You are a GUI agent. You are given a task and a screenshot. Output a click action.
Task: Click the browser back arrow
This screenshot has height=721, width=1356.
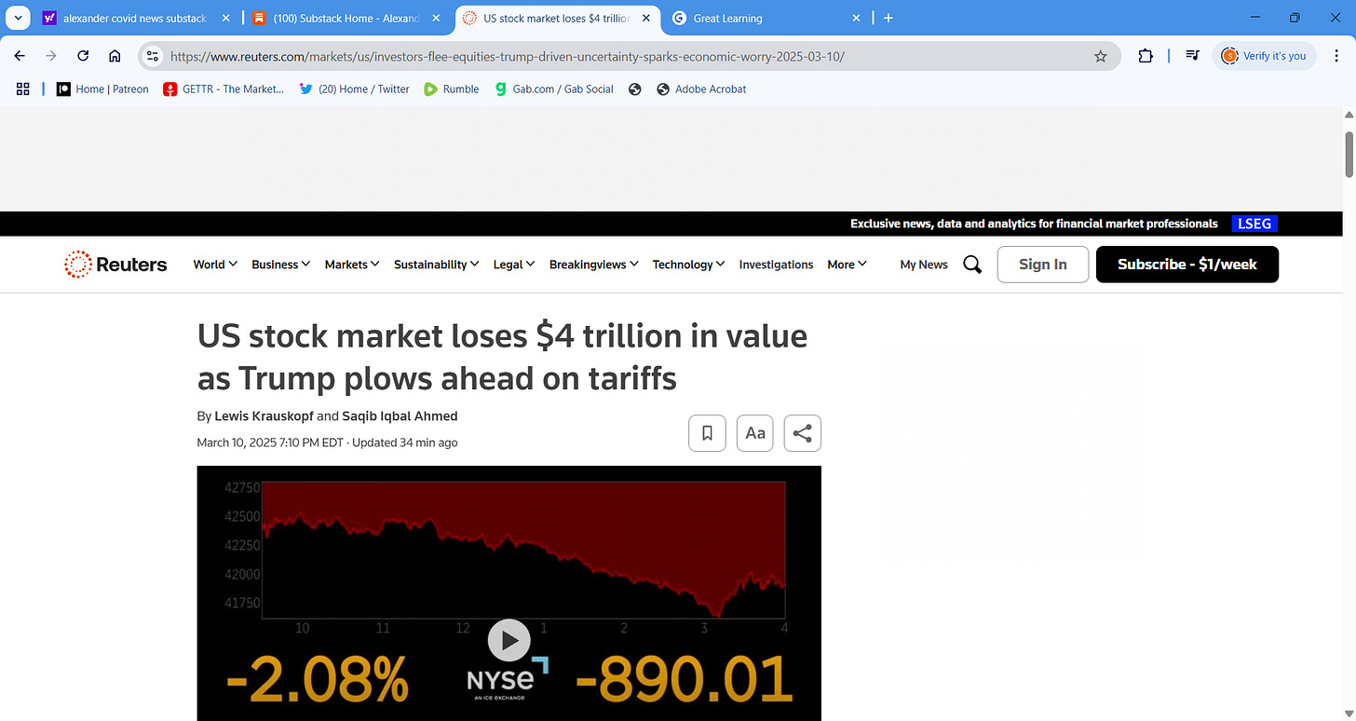click(20, 56)
